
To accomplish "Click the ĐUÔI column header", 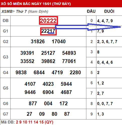I will (109, 11).
